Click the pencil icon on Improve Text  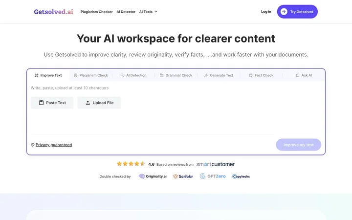tap(37, 75)
